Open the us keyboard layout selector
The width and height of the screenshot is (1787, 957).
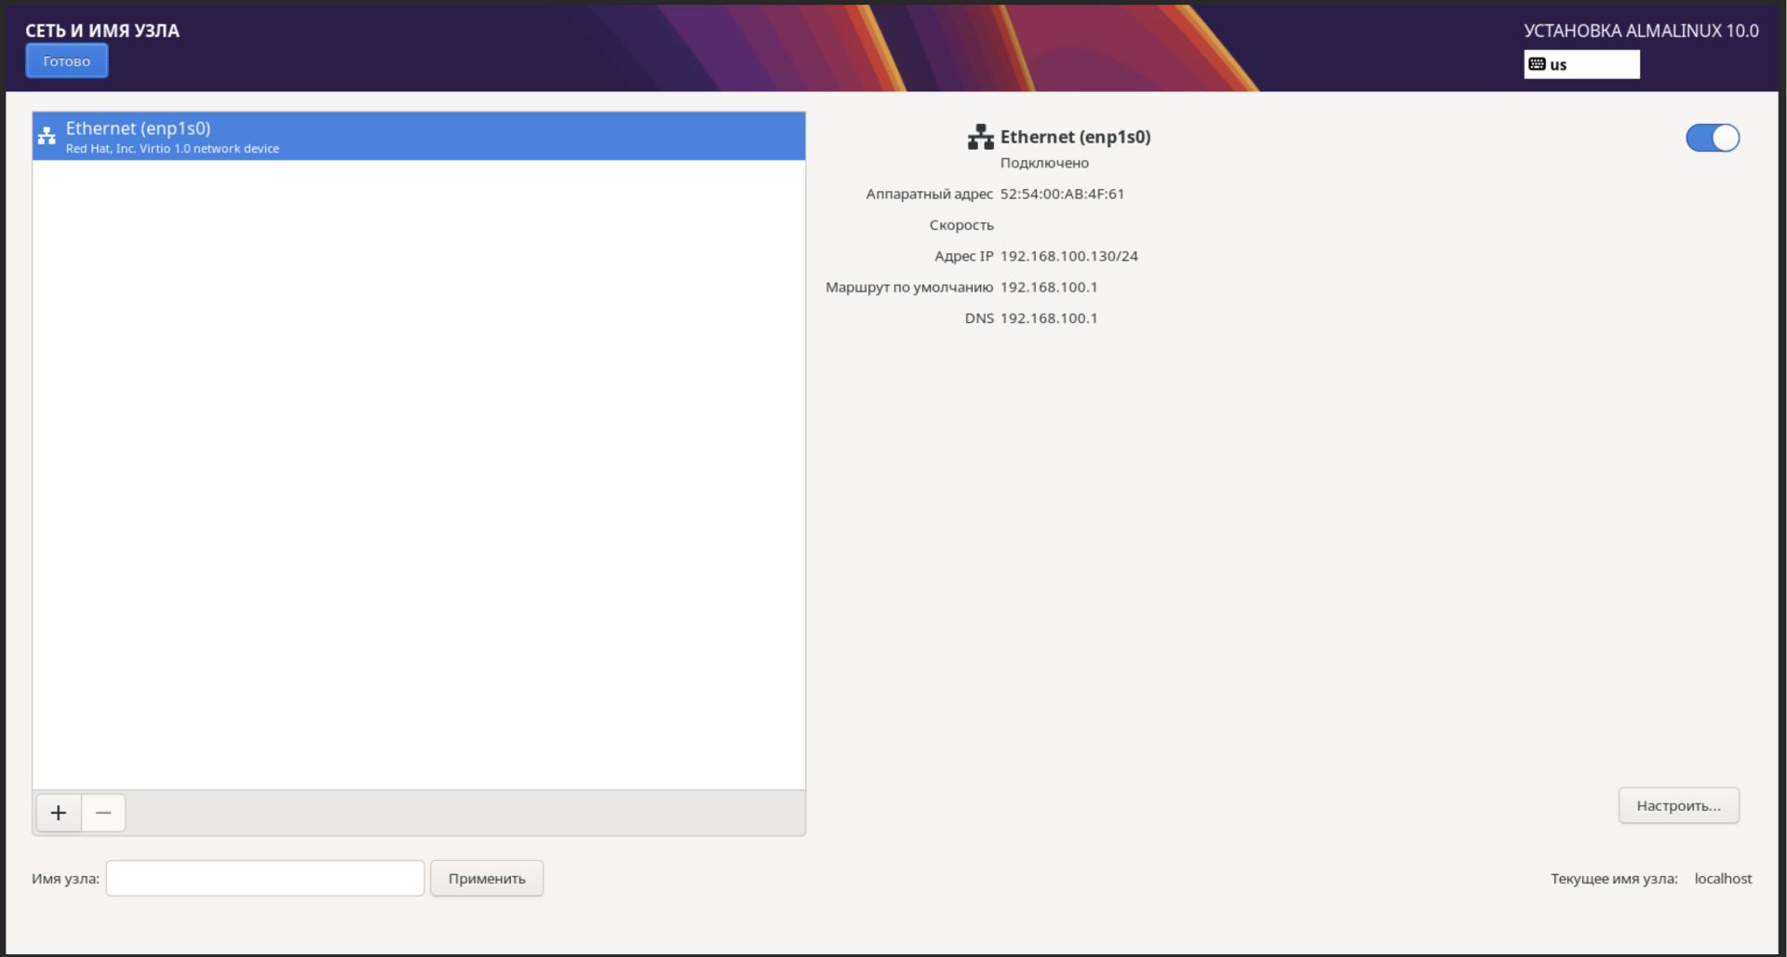pos(1580,64)
